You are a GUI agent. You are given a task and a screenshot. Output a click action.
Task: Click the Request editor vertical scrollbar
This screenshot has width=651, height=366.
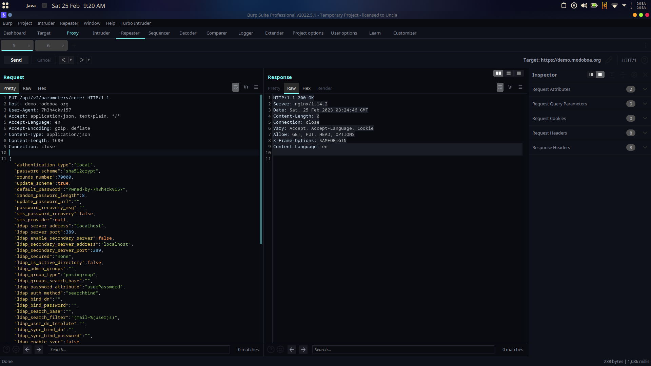(x=261, y=169)
